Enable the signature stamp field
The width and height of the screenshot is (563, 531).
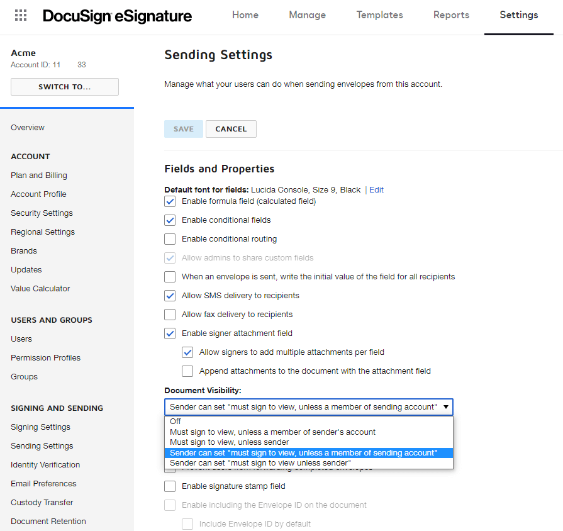(x=170, y=486)
